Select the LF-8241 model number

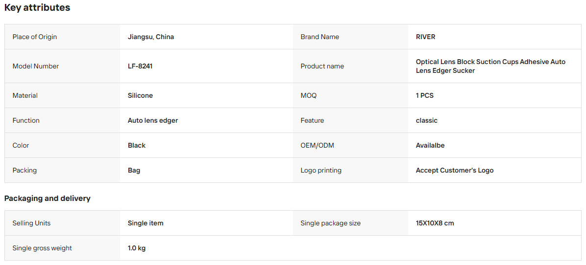140,66
